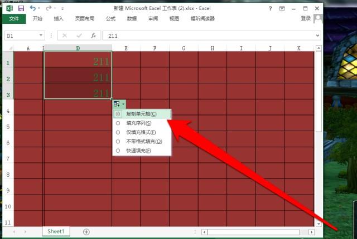Select 快速填充 radio option

(142, 151)
